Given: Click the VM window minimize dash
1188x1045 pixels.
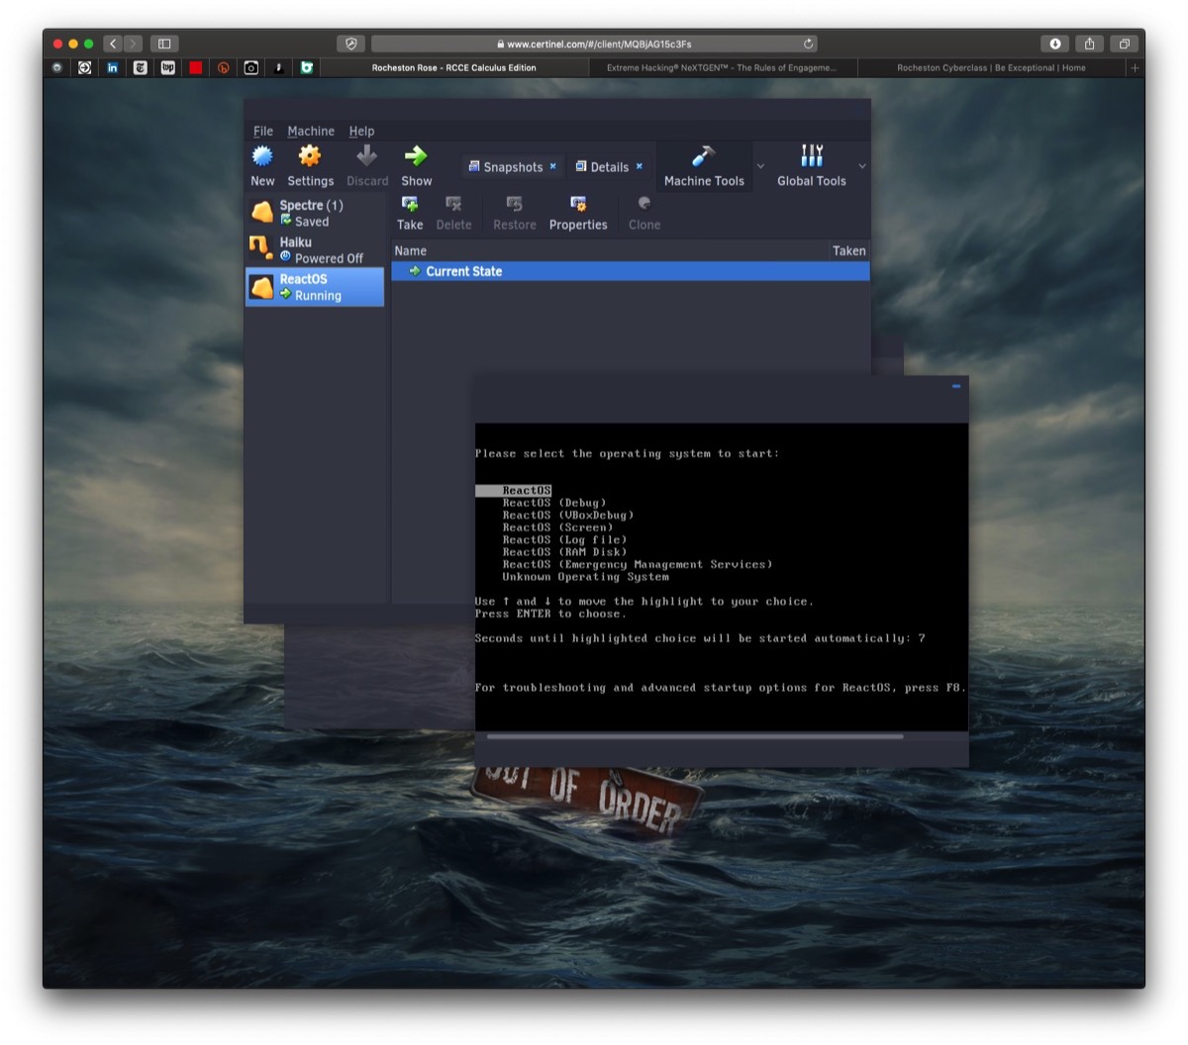Looking at the screenshot, I should pyautogui.click(x=956, y=386).
